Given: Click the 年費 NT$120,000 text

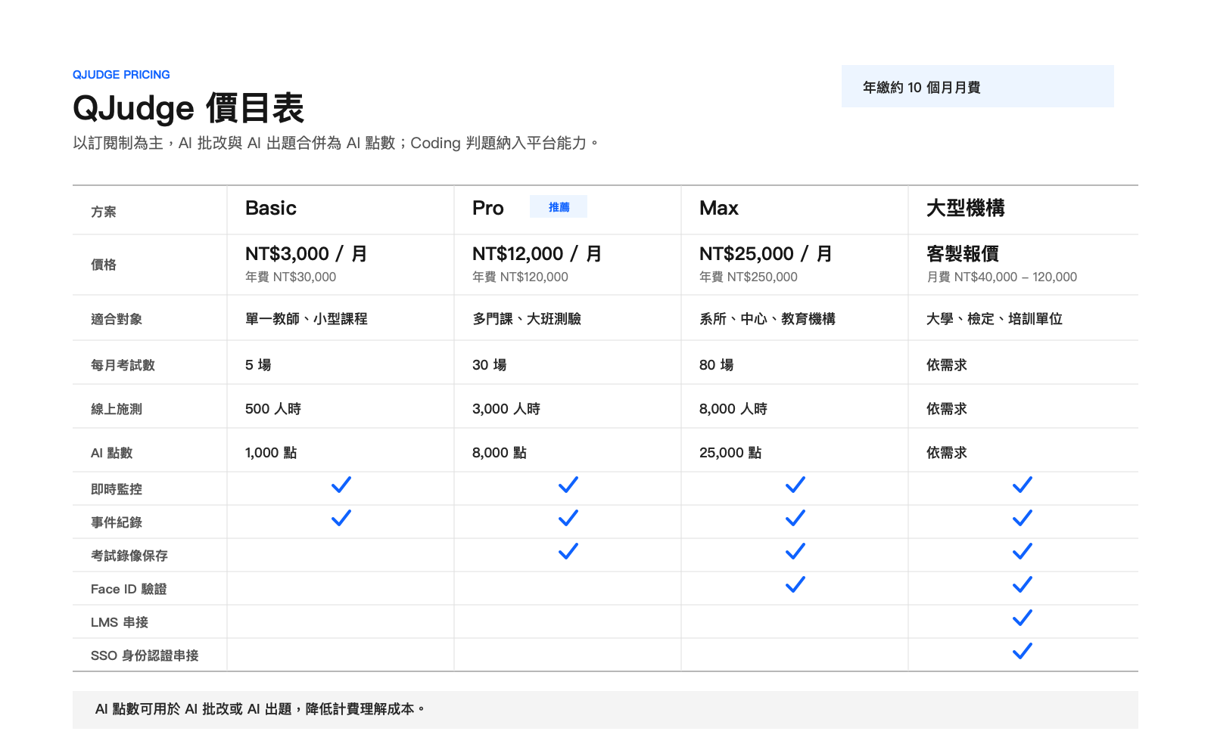Looking at the screenshot, I should click(520, 277).
